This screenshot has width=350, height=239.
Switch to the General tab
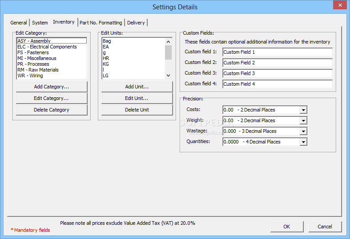(x=19, y=23)
